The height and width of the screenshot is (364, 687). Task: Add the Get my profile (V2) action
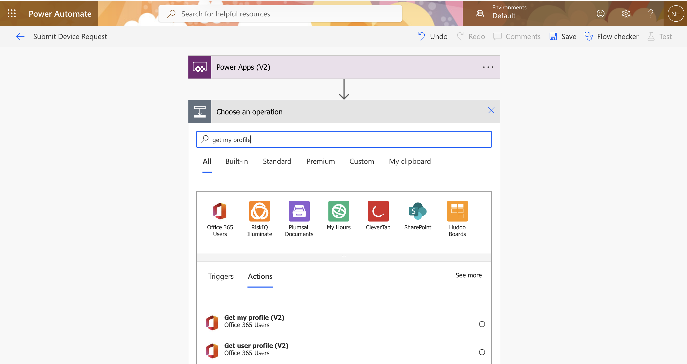point(344,322)
